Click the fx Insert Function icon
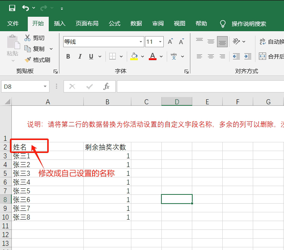284x250 pixels. coord(106,86)
